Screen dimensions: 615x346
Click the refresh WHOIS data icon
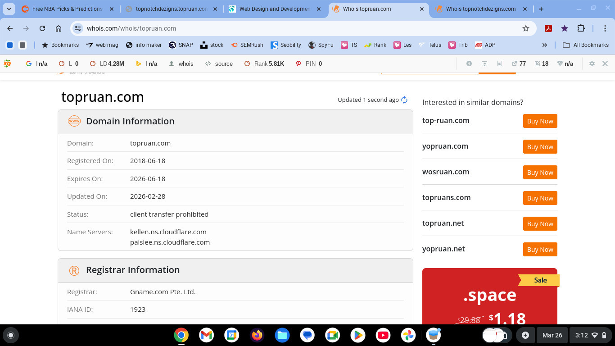pos(404,100)
